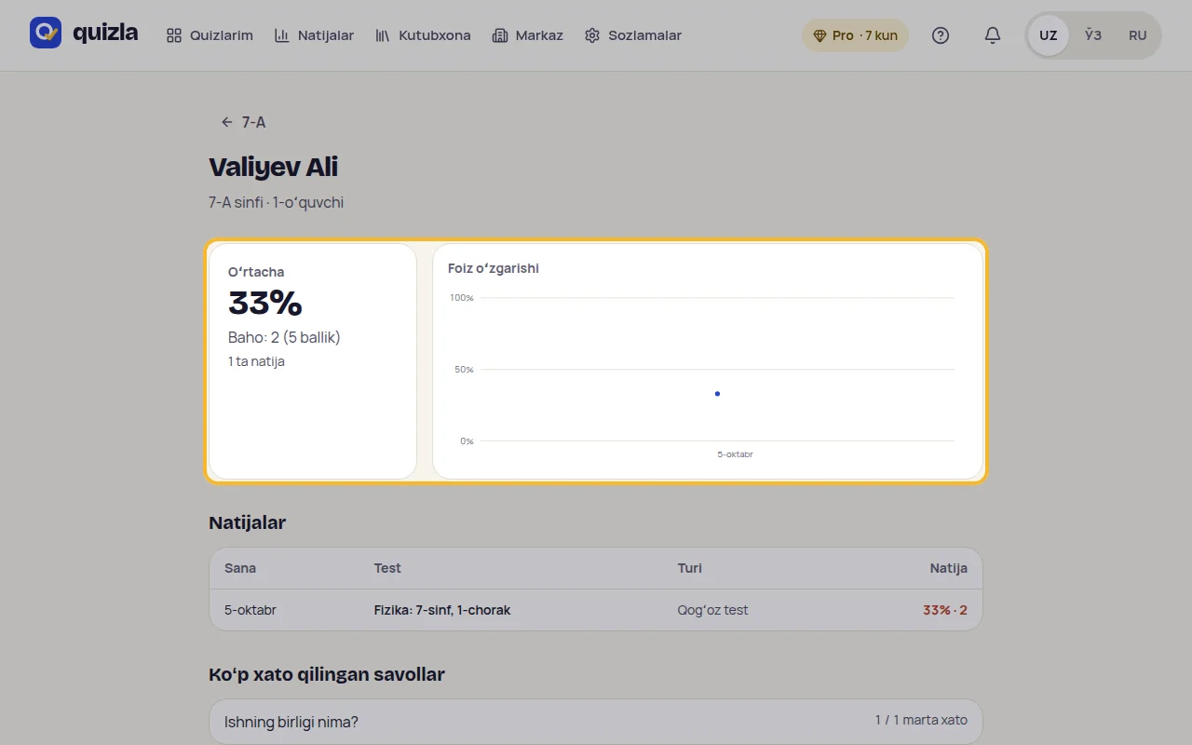The image size is (1192, 745).
Task: Go back using the arrow to 7-A
Action: (x=226, y=122)
